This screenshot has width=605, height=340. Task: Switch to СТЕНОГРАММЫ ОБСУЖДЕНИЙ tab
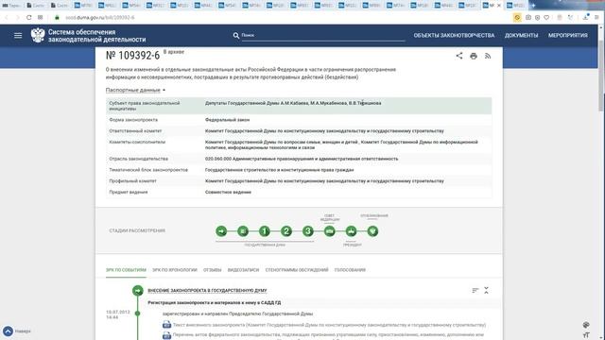tap(297, 270)
